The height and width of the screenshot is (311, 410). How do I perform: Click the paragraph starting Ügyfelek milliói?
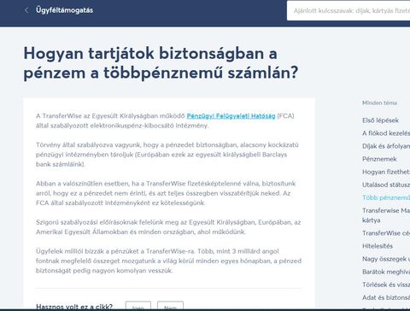coord(168,261)
